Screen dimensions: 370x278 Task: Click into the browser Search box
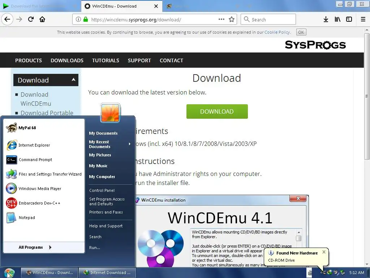pyautogui.click(x=268, y=20)
